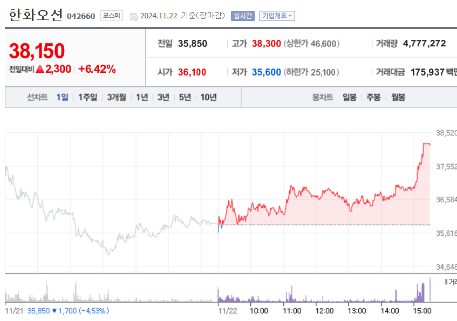This screenshot has width=457, height=321.
Task: Display the 5년 line chart
Action: coord(185,97)
